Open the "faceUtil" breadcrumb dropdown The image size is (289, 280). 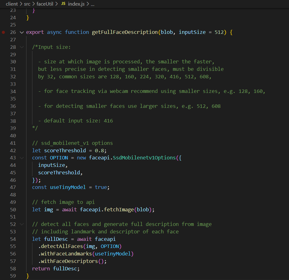[x=44, y=4]
